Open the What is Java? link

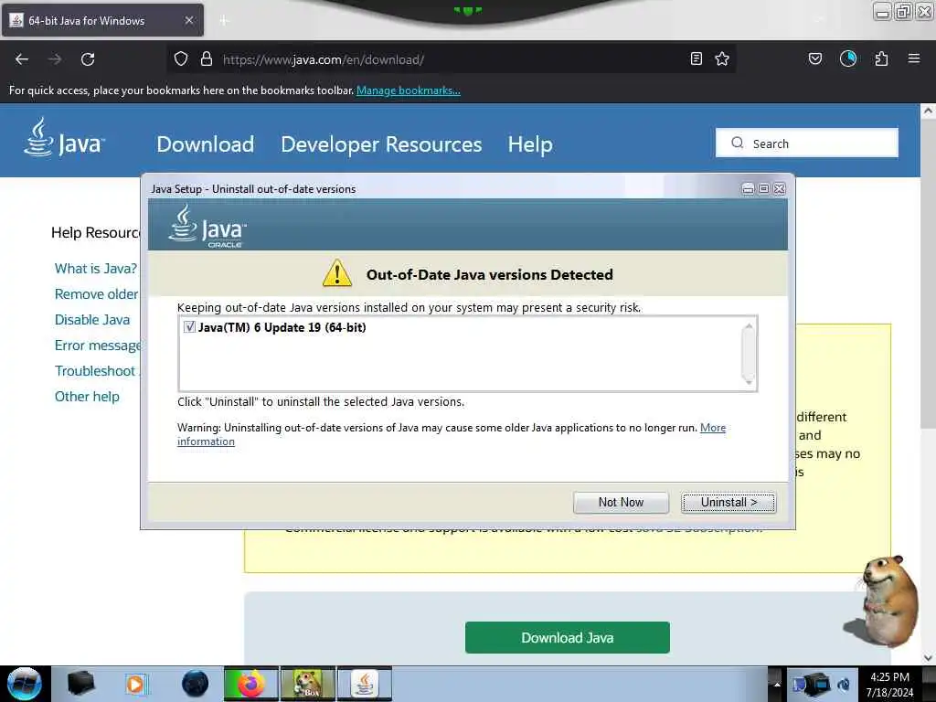click(x=96, y=269)
